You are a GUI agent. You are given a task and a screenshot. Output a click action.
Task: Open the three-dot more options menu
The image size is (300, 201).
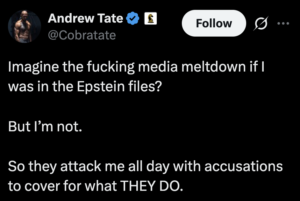pos(283,23)
